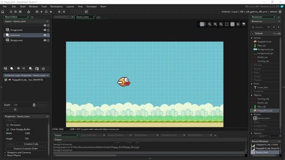Collapse the Layers - Game_room panel chevron
285x160 pixels.
tap(47, 21)
